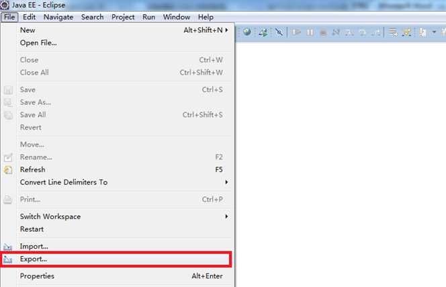Click the Disconnect debug icon
The height and width of the screenshot is (287, 446).
pos(336,32)
